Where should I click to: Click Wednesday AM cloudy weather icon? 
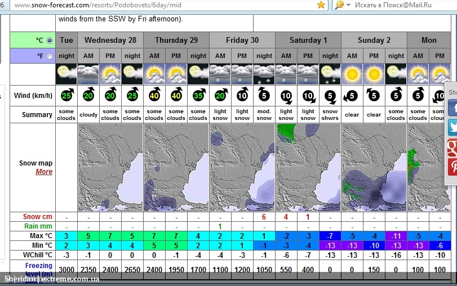[88, 74]
